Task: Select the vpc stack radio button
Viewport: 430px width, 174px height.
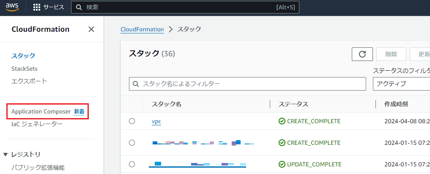Action: point(132,121)
